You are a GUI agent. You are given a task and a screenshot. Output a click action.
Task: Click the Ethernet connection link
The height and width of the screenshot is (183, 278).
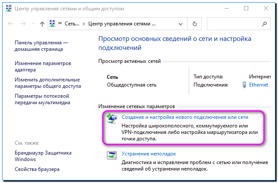tap(259, 85)
